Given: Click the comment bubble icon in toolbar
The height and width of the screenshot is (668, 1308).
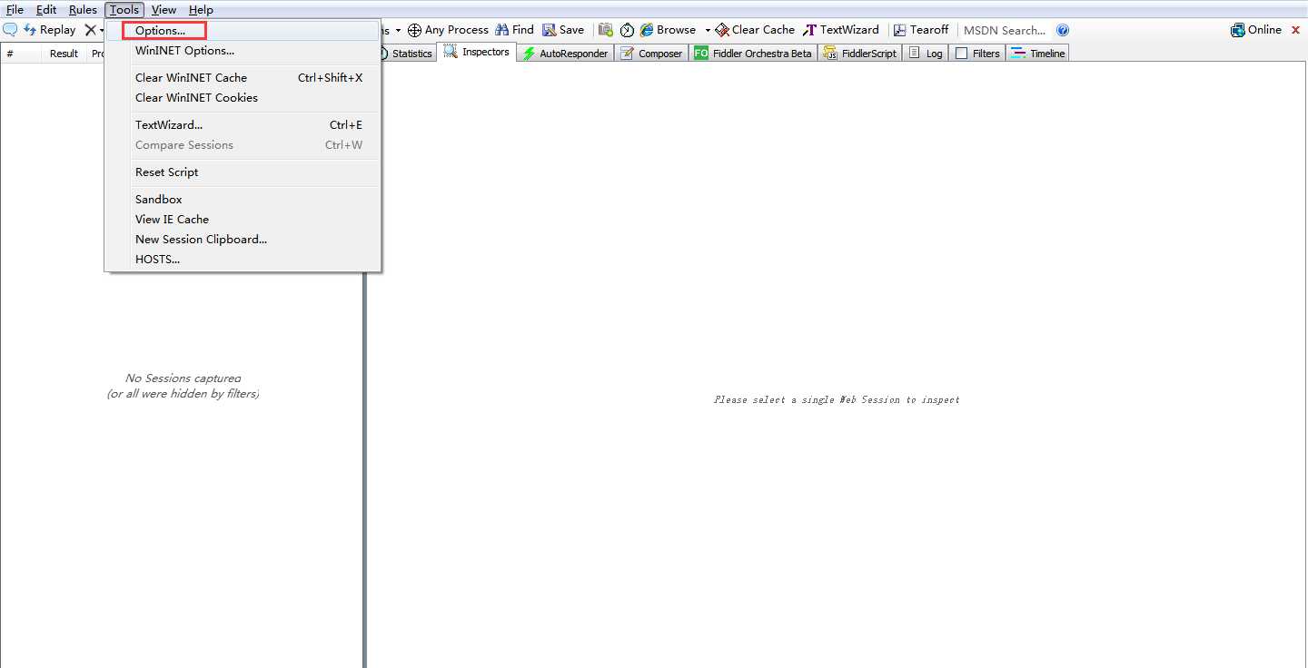Looking at the screenshot, I should [10, 30].
